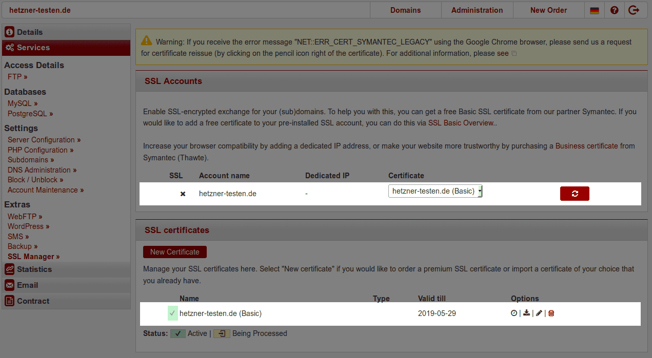Click the Being Processed status indicator

coord(221,333)
